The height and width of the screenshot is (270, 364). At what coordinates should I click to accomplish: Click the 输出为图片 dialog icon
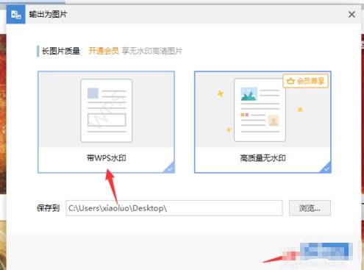(x=15, y=15)
